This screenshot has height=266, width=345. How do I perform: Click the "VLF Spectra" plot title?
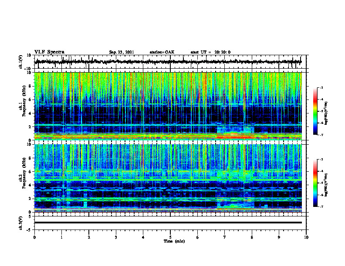(x=50, y=52)
